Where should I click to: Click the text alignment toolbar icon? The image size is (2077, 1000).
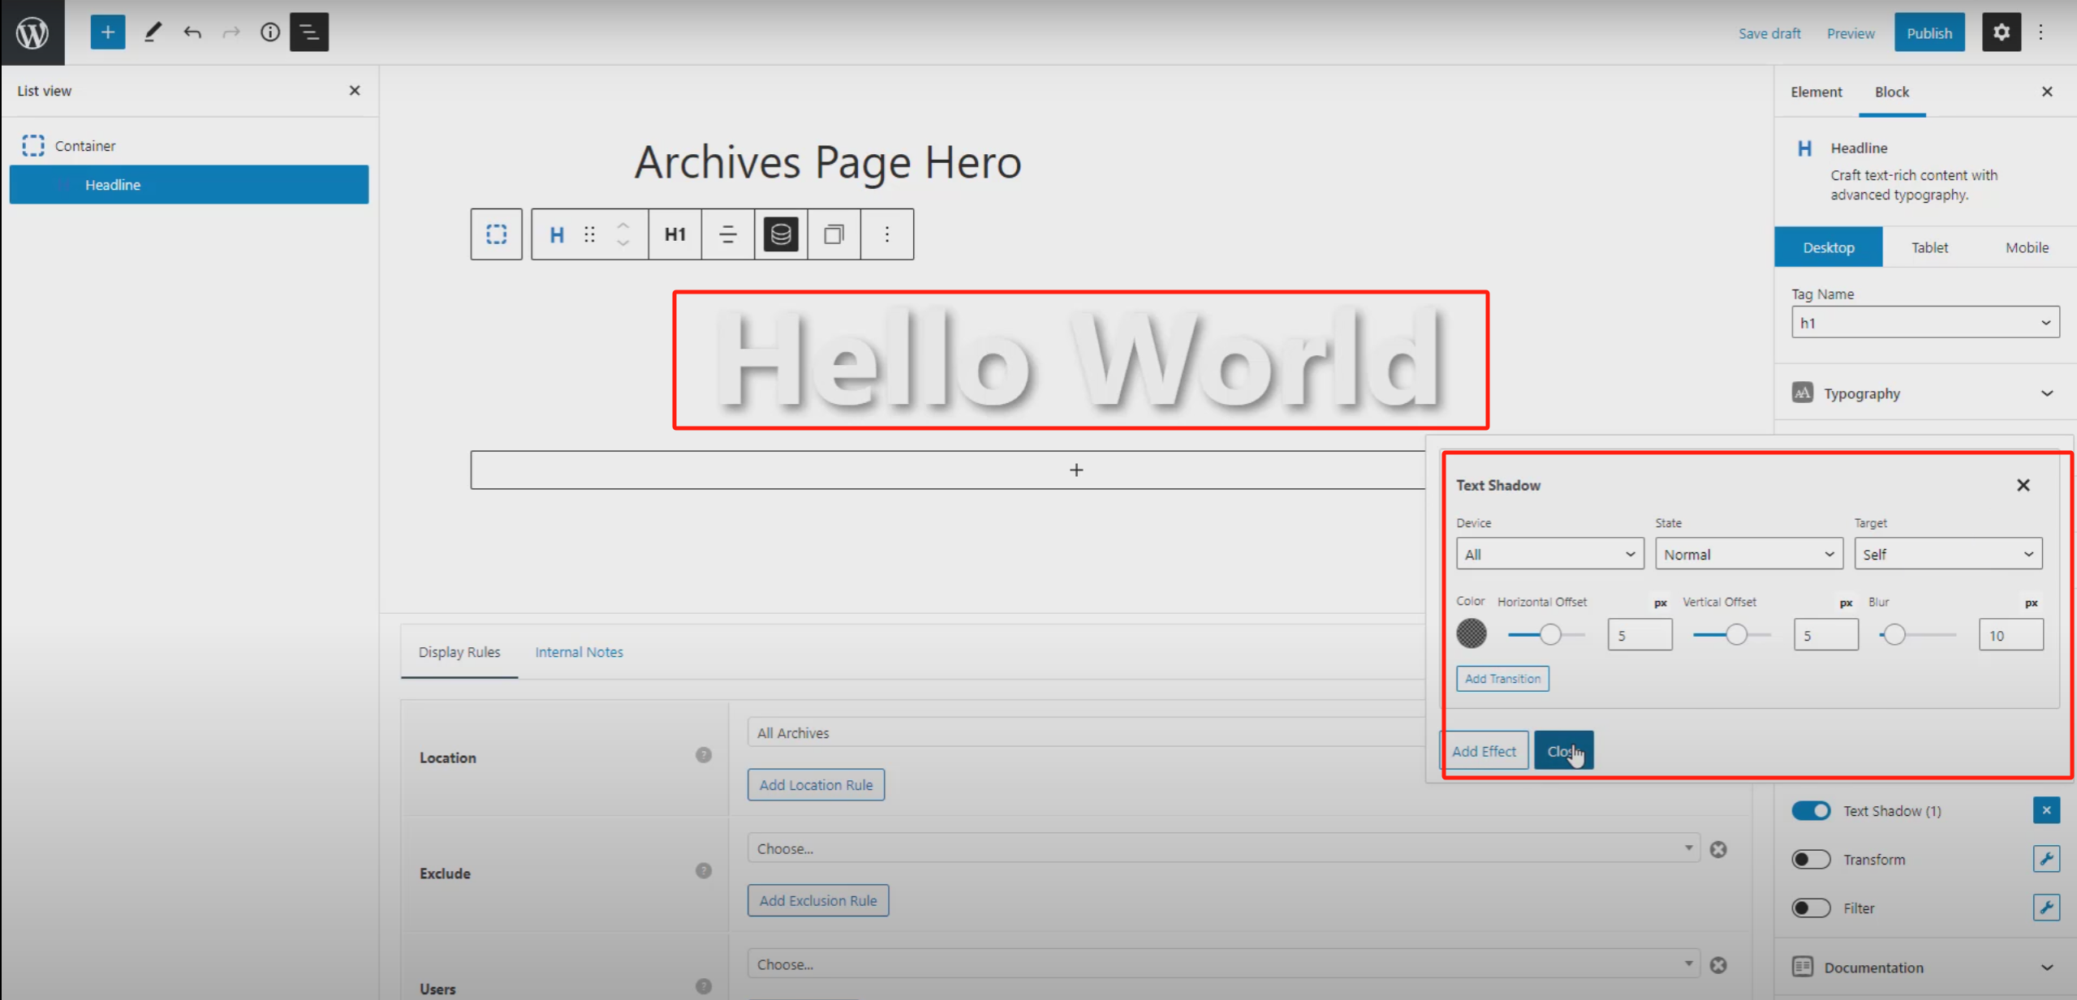pos(727,234)
